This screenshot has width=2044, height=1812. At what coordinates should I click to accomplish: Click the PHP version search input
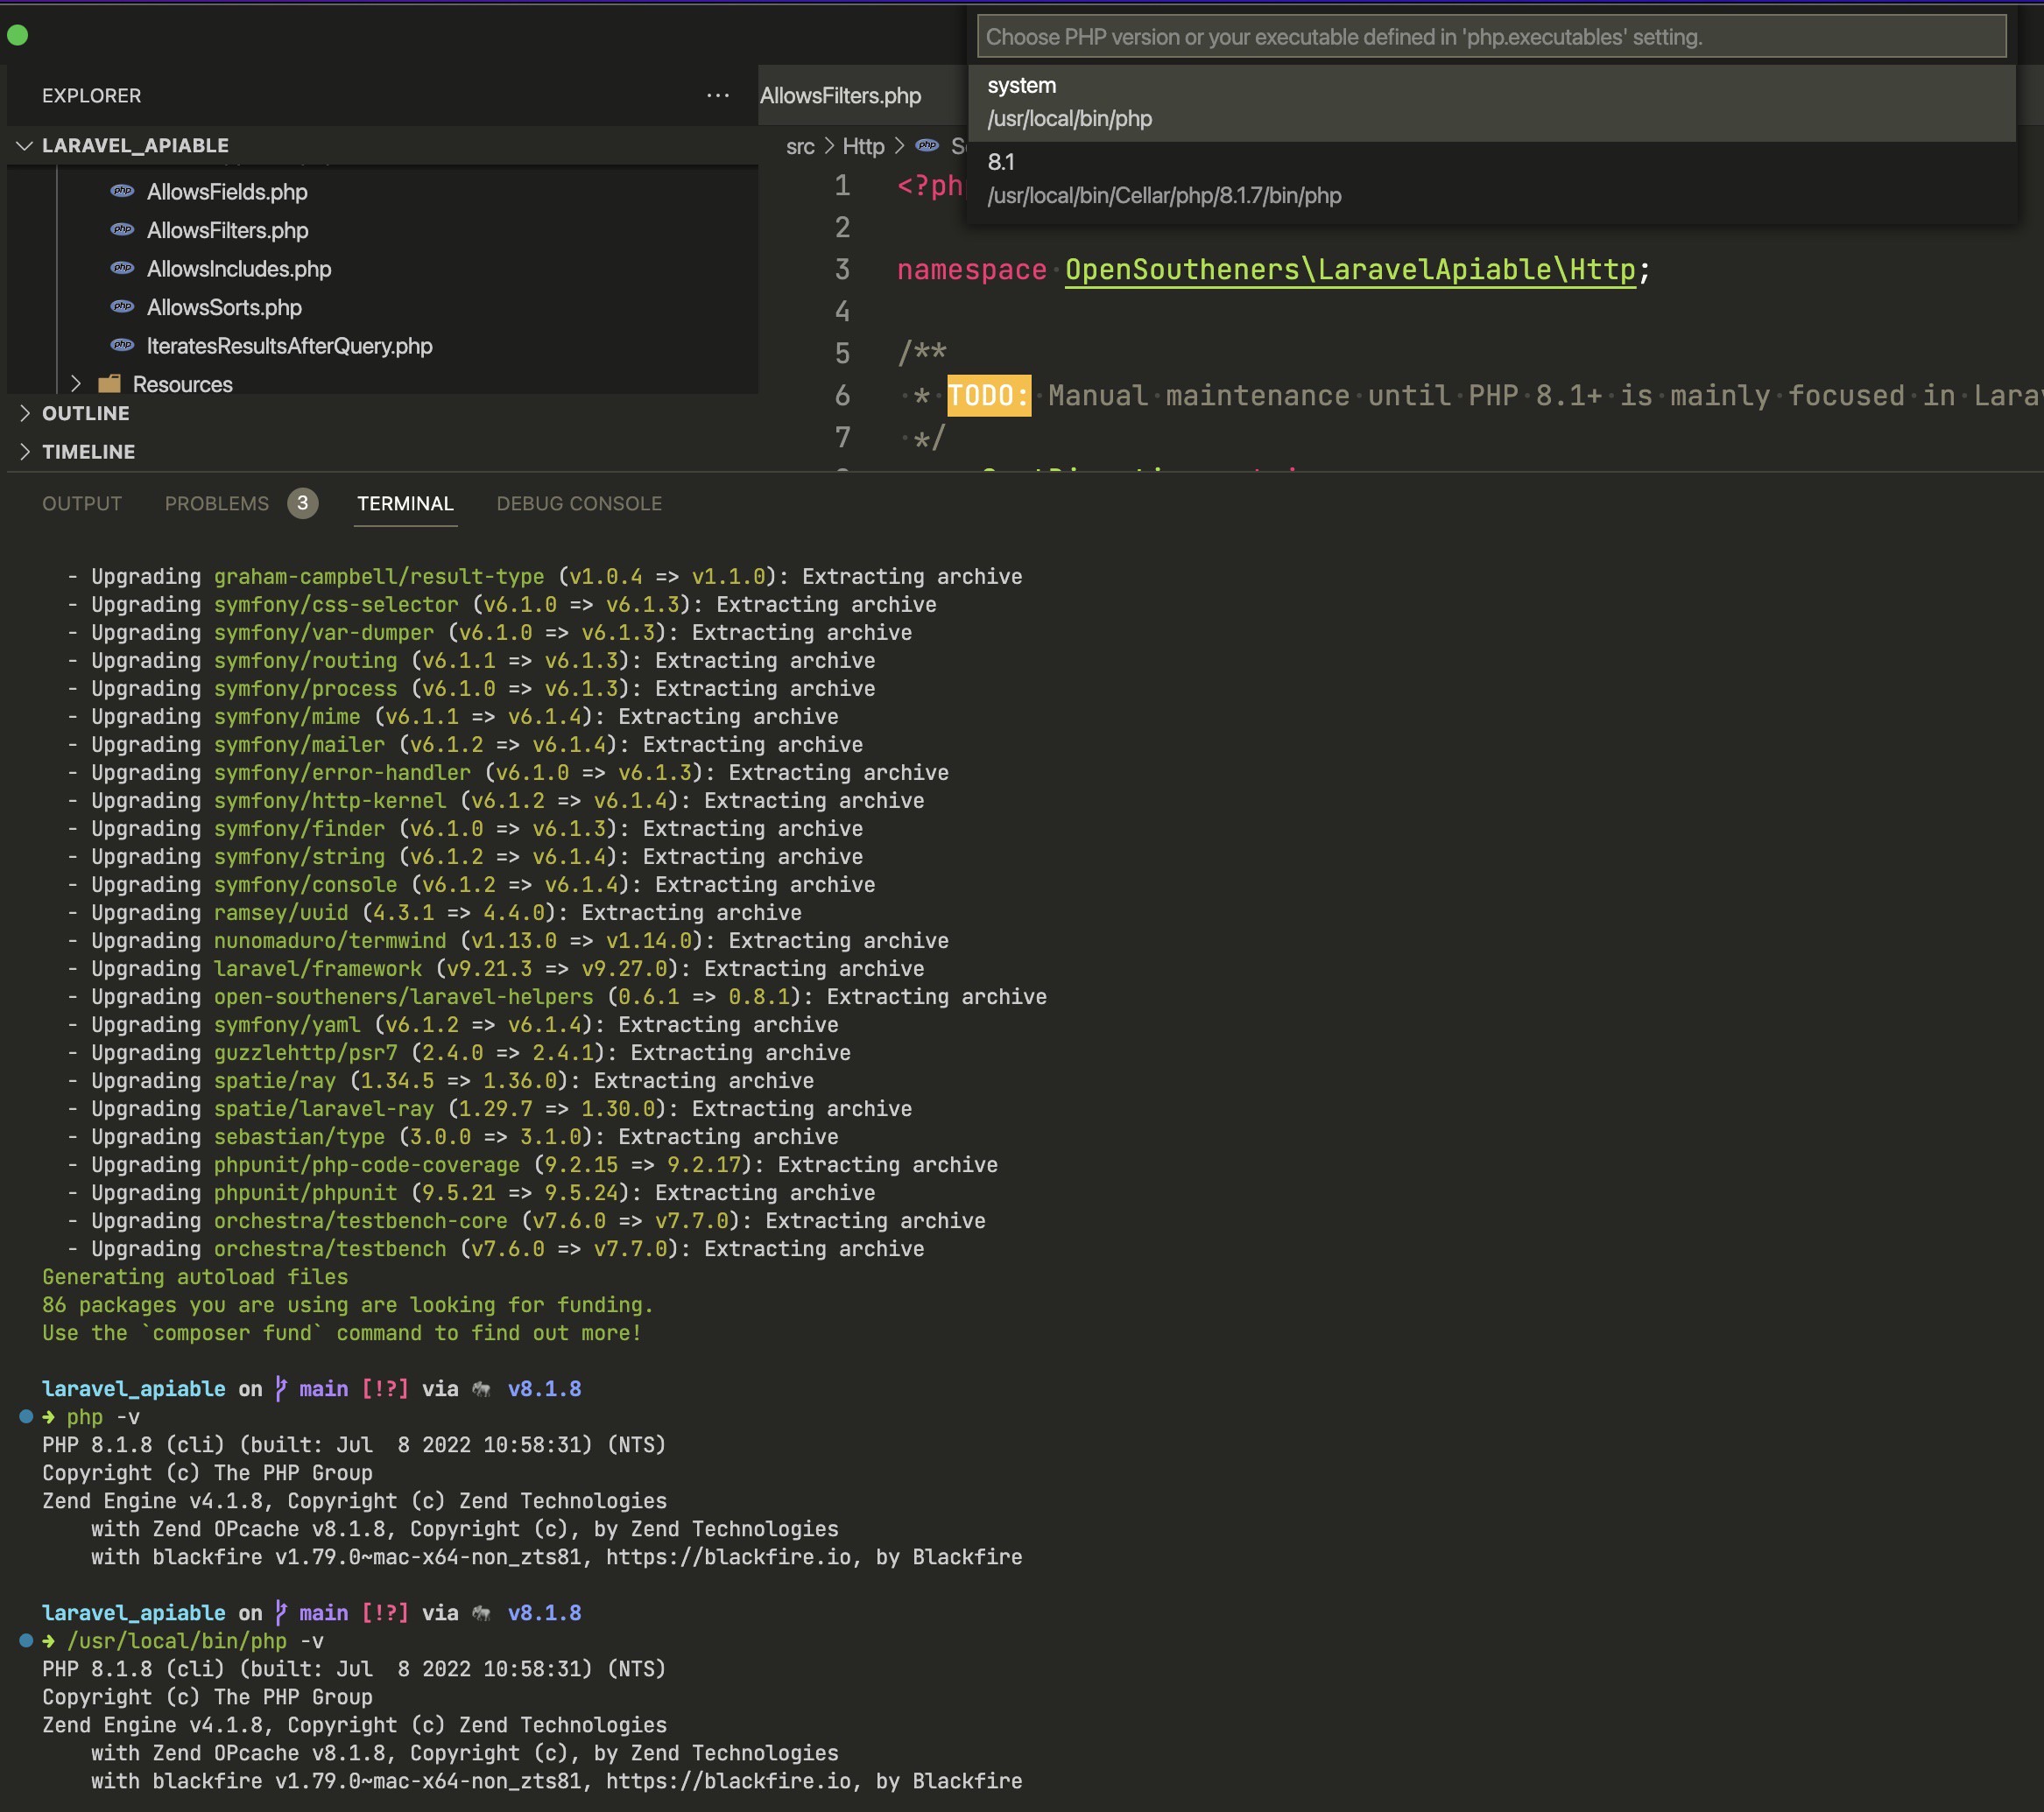(1490, 37)
